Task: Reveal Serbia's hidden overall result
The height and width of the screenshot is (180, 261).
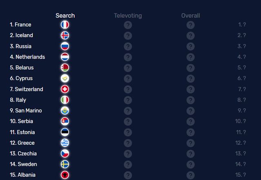Action: tap(190, 121)
